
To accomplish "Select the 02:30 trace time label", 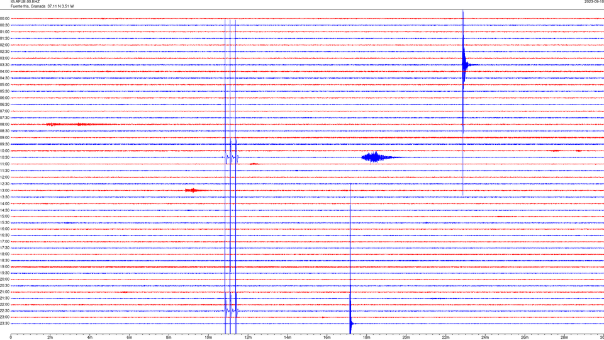I will [x=4, y=52].
